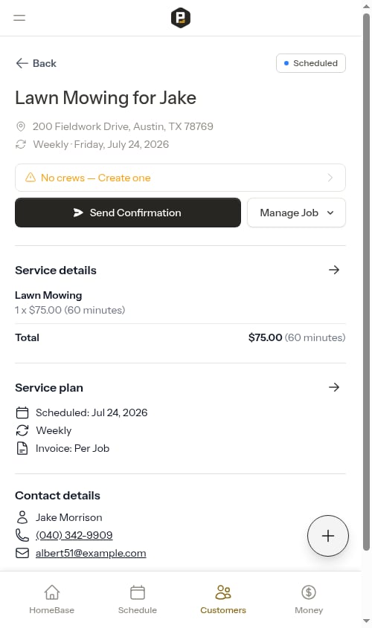Click the chevron on the crews banner
The width and height of the screenshot is (372, 628).
[x=330, y=178]
